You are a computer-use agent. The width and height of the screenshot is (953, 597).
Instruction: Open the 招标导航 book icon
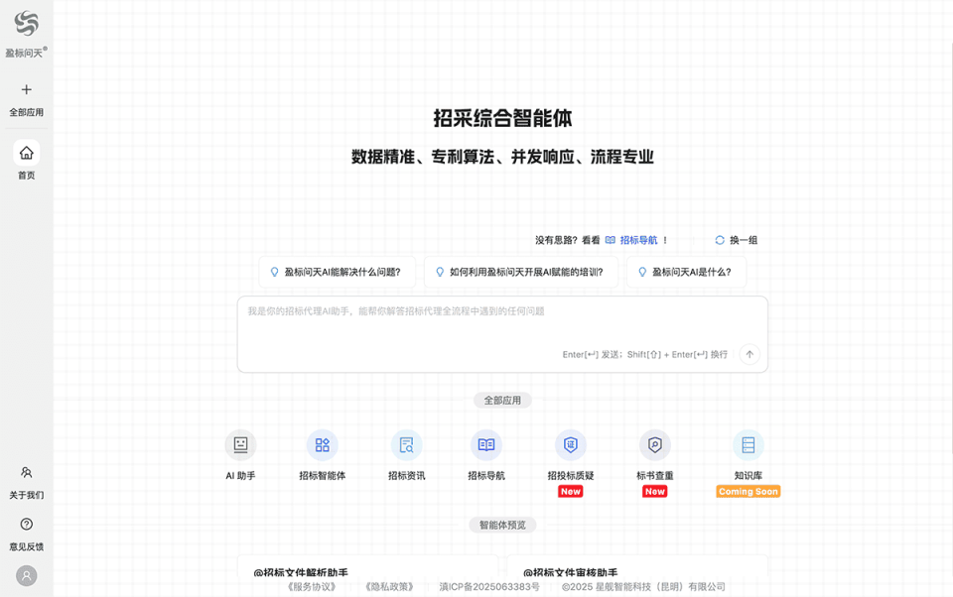tap(485, 445)
